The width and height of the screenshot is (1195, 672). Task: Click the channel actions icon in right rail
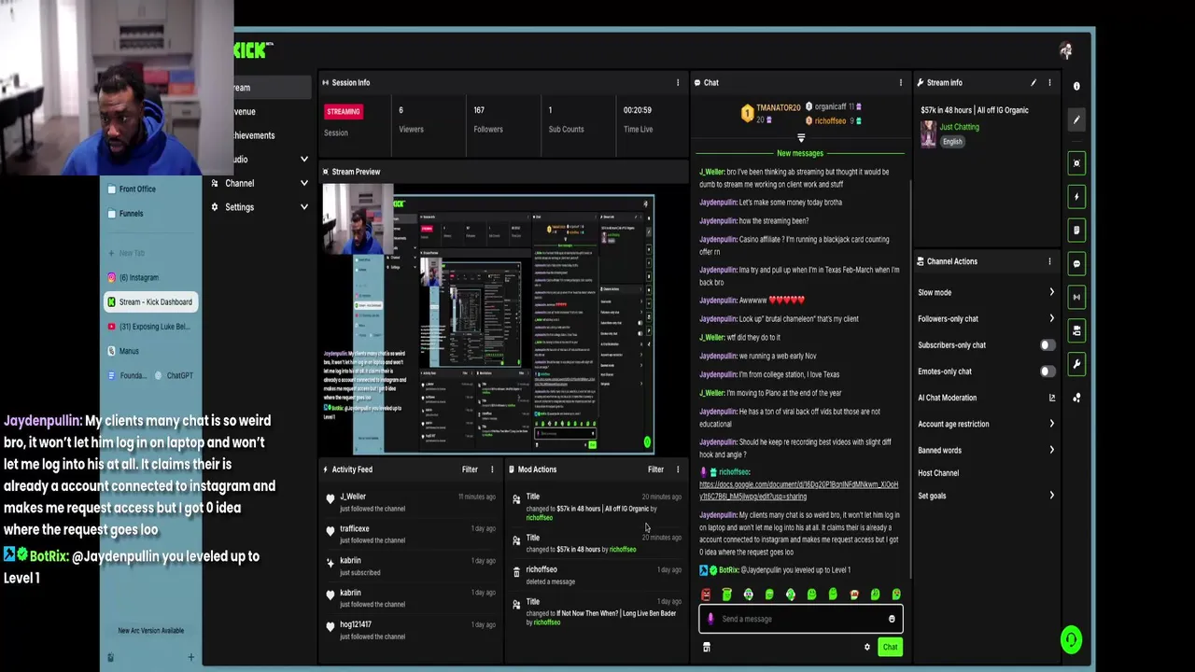point(1076,330)
